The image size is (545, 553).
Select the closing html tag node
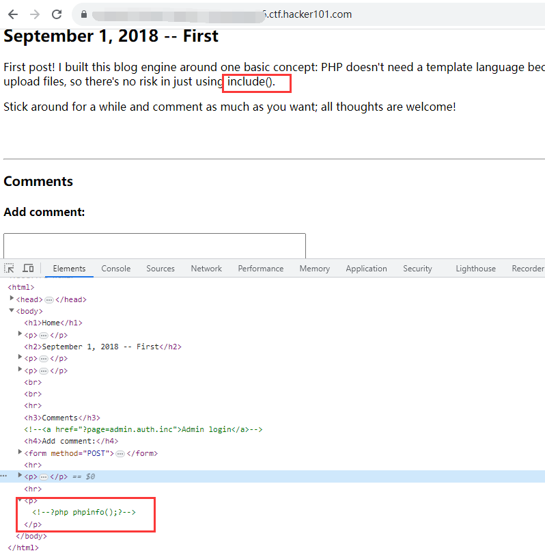click(23, 548)
